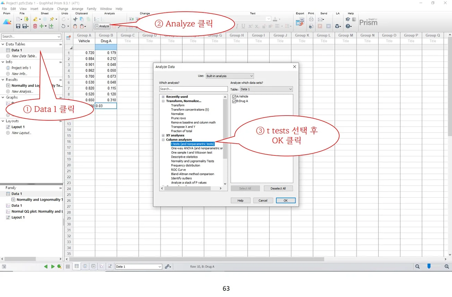Viewport: 452px width, 297px height.
Task: Click the green plus New sheet icon
Action: pos(42,26)
